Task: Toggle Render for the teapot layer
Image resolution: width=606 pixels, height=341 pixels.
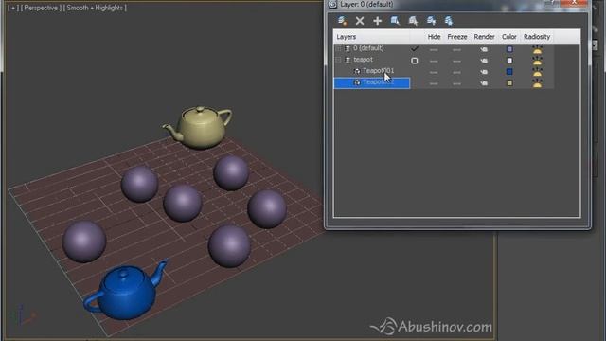Action: [x=484, y=61]
